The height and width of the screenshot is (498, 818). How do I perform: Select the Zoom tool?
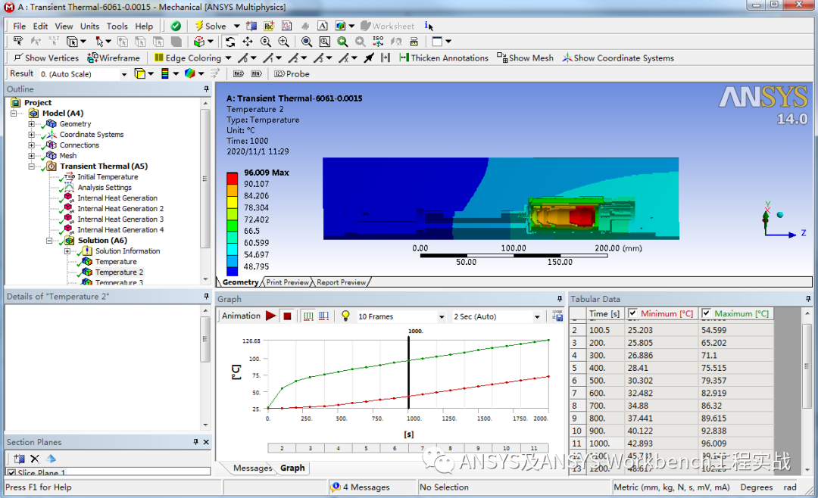[x=266, y=42]
